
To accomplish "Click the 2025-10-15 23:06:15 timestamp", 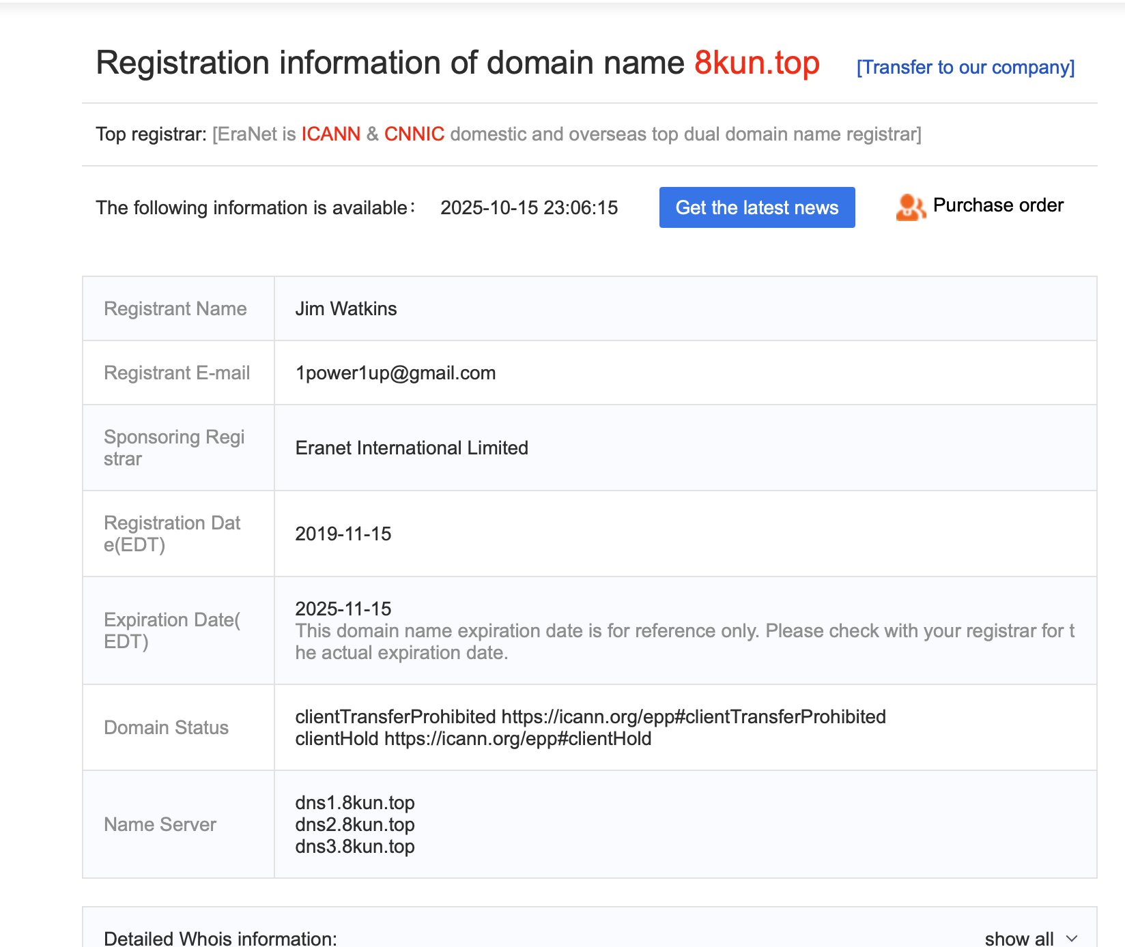I will pyautogui.click(x=529, y=208).
